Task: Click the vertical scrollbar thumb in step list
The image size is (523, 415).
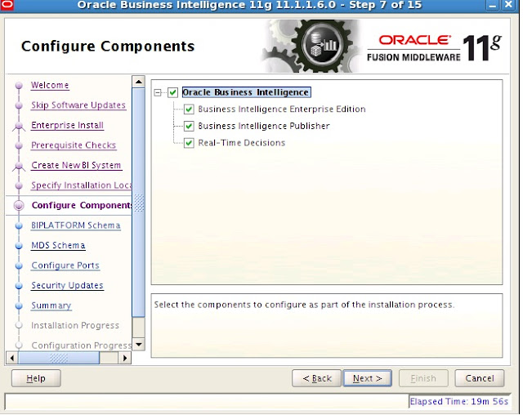Action: pyautogui.click(x=138, y=203)
